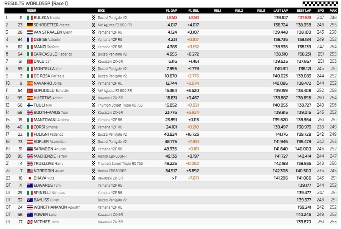
Task: Click the FL GAP value 4.017
Action: pos(172,25)
